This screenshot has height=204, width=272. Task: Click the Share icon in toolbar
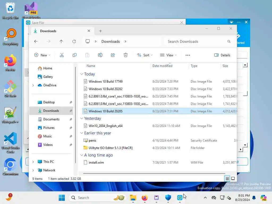[x=113, y=55]
